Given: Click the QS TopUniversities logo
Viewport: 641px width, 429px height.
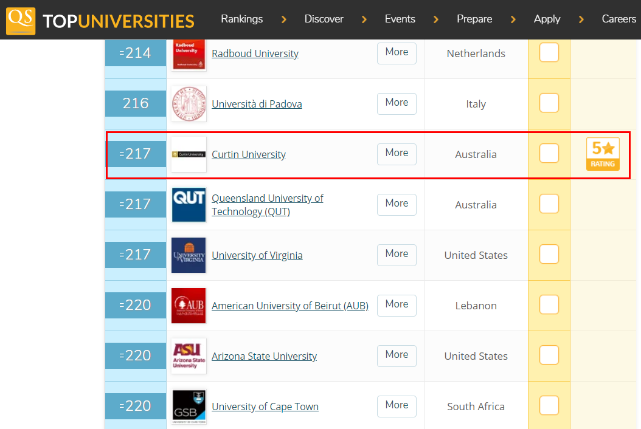Looking at the screenshot, I should pos(100,21).
